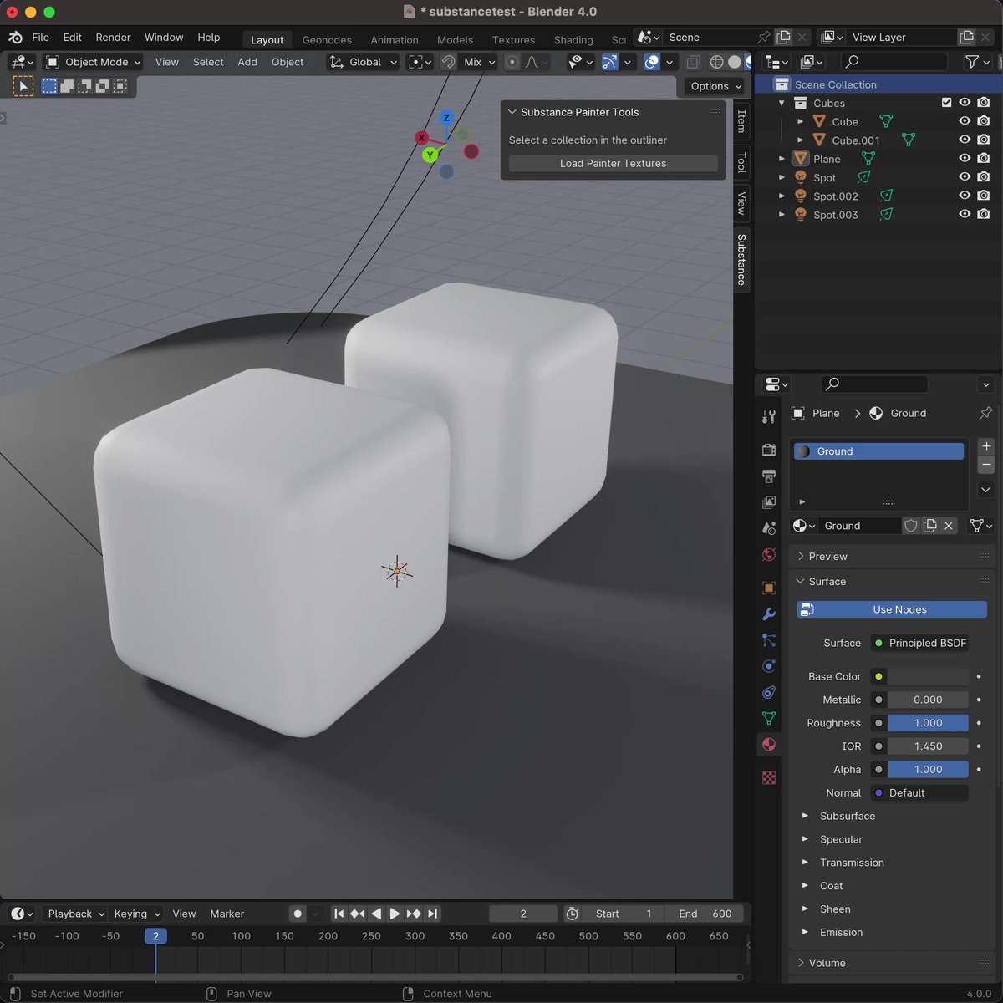Open the Output properties tab
Viewport: 1003px width, 1003px height.
[769, 476]
